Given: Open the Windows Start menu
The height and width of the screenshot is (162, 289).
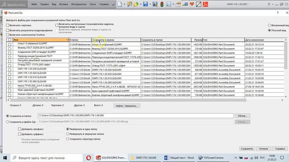Looking at the screenshot, I should [5, 158].
